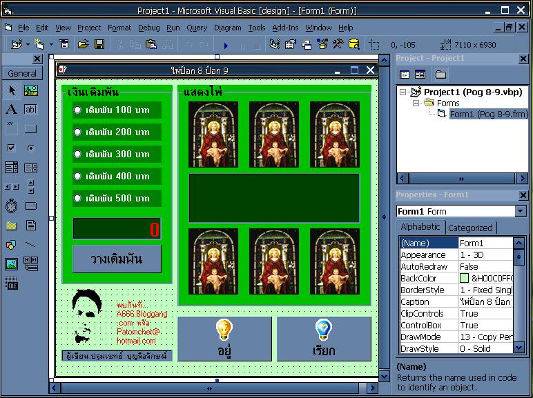Open Form Layout Window via the toolbar icon
The image size is (533, 398).
(x=307, y=44)
